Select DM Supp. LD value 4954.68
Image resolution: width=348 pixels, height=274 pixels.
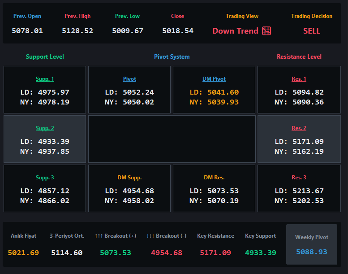[138, 191]
